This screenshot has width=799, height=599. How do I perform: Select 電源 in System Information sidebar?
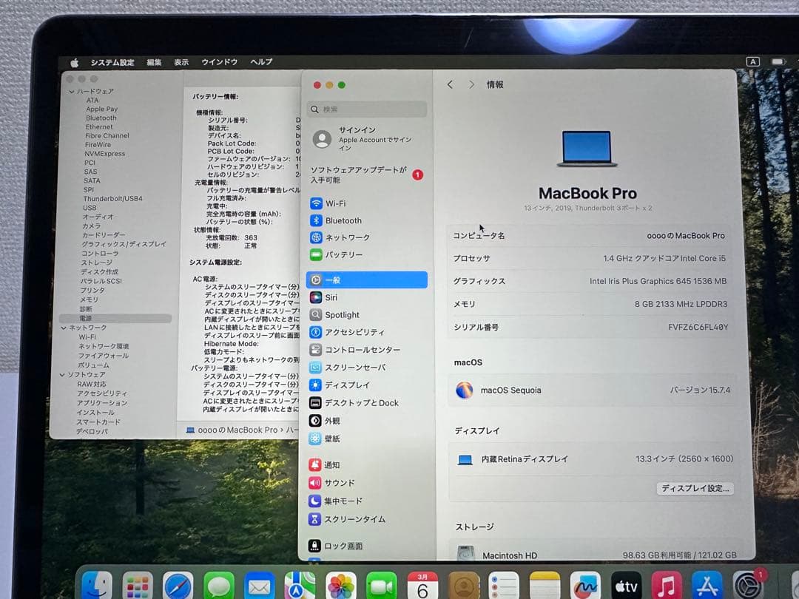point(115,318)
